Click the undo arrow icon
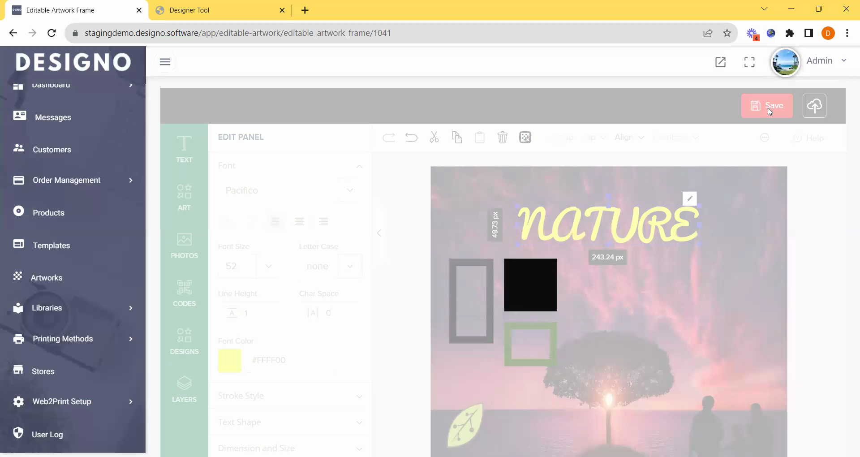The width and height of the screenshot is (860, 457). click(x=411, y=138)
